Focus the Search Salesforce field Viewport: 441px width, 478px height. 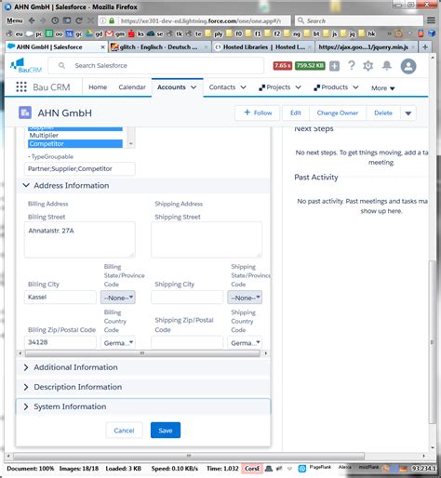(156, 66)
